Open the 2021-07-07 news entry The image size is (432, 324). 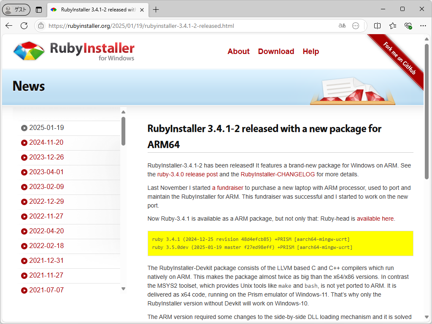coord(46,290)
